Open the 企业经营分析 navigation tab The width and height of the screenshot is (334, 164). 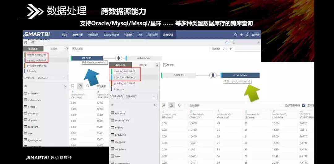tap(111, 35)
